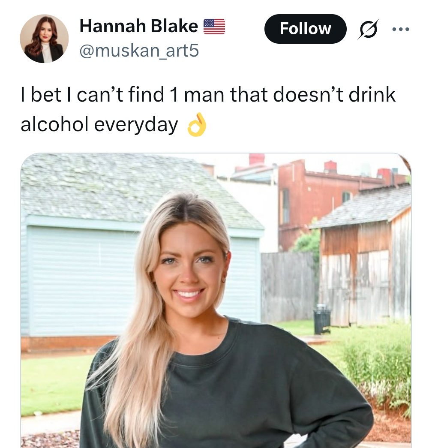
Task: Open the @muskan_art5 handle link
Action: 139,50
